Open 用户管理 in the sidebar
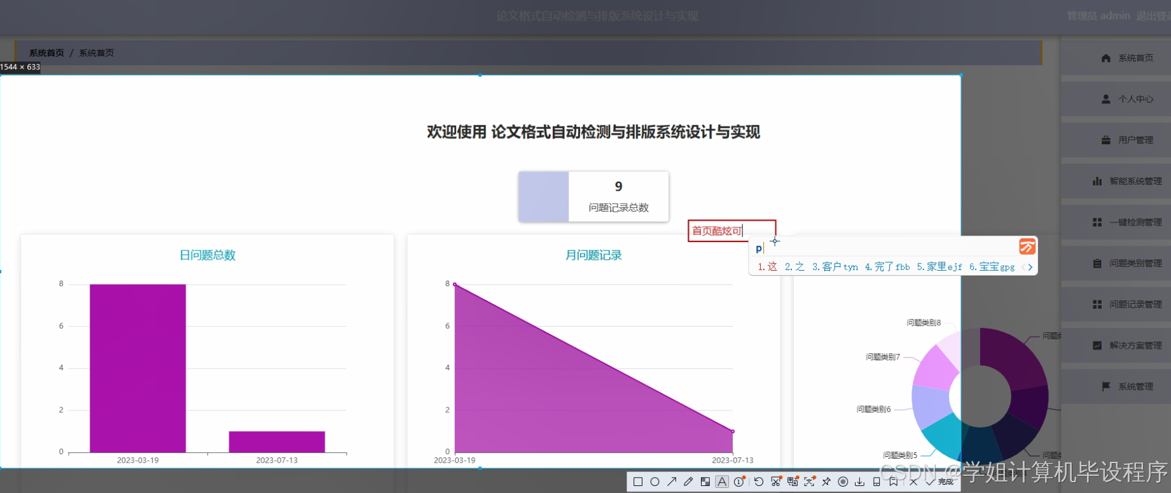 1116,140
